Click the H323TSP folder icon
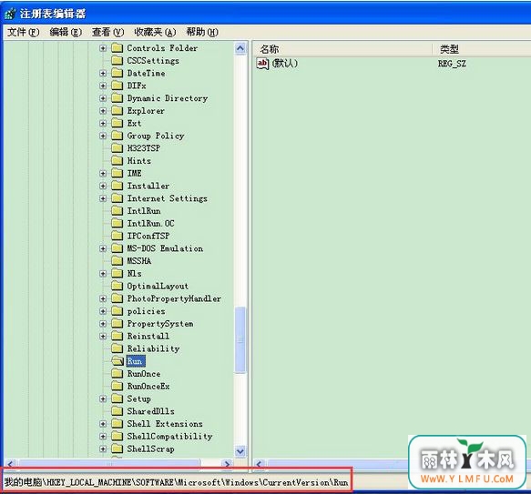The height and width of the screenshot is (494, 531). pos(117,148)
